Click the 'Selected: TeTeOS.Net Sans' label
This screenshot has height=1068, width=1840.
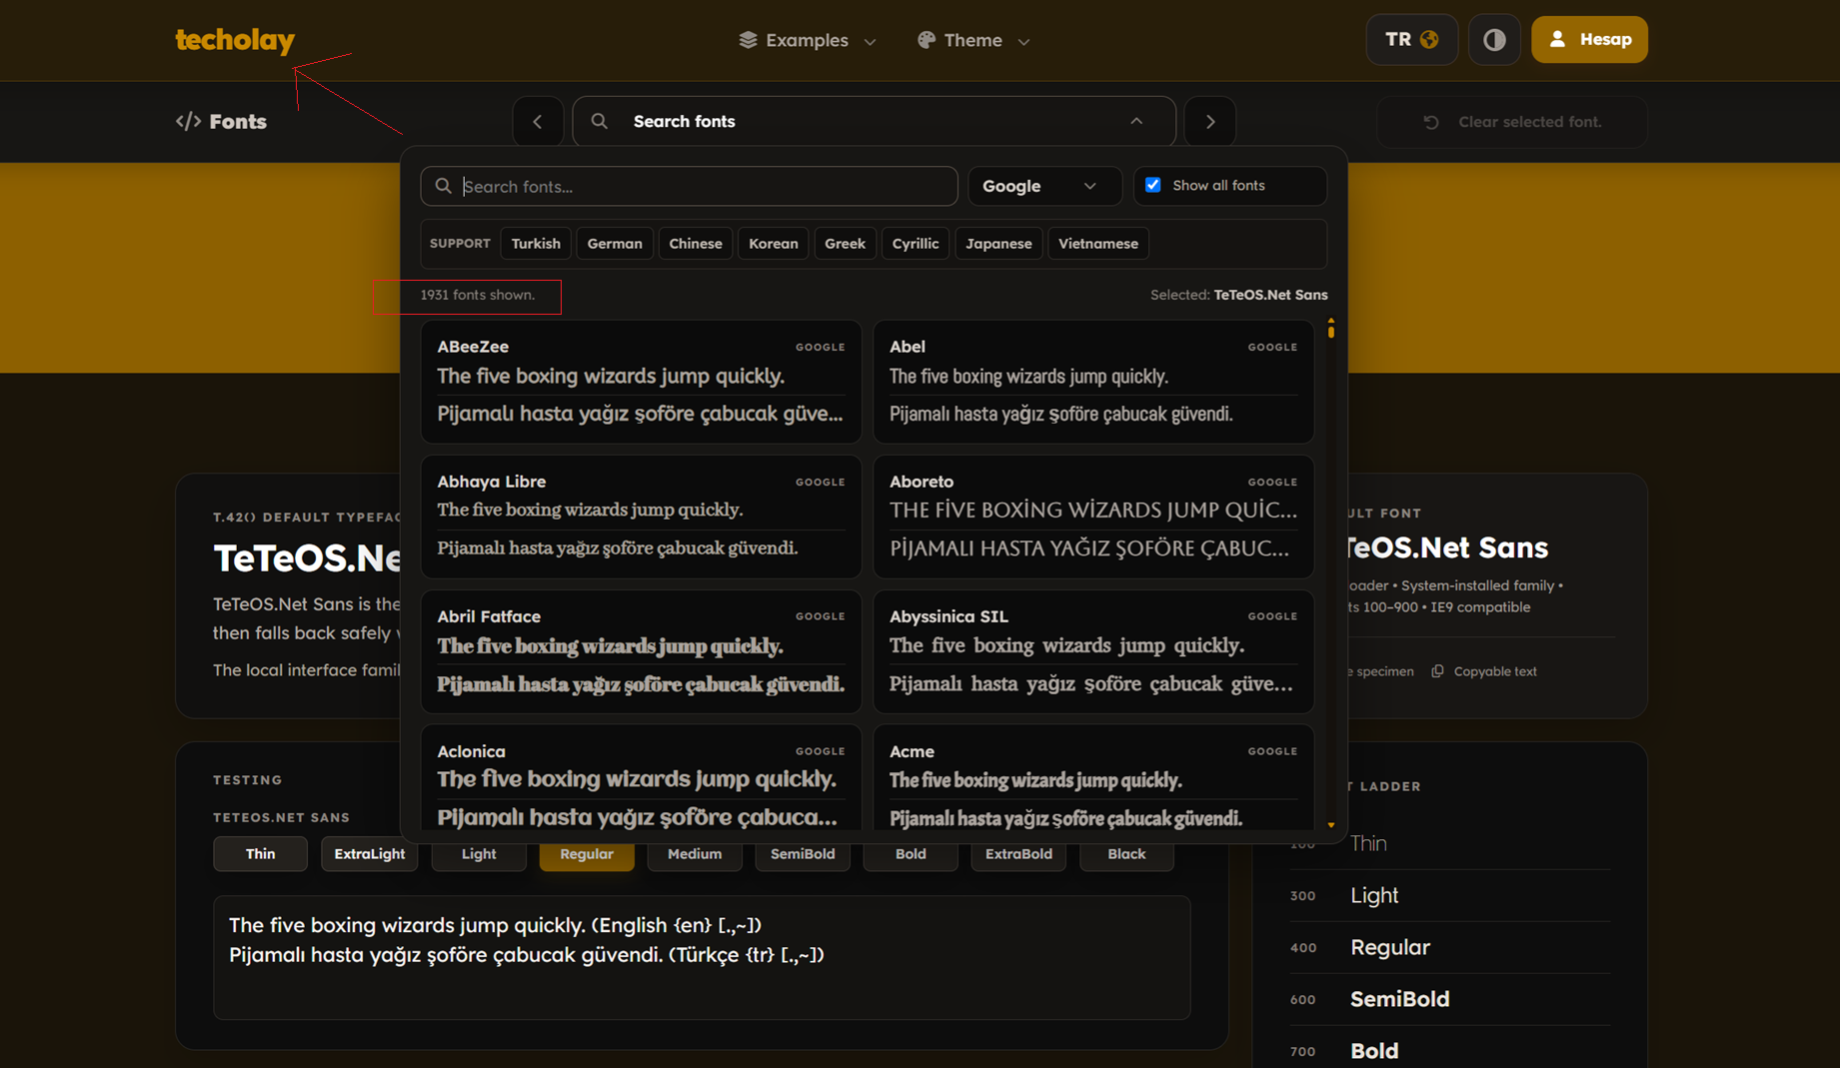[1239, 295]
